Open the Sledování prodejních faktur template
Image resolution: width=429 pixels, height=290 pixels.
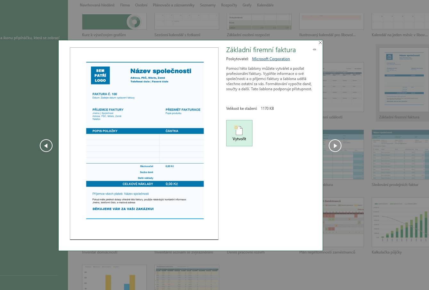tap(400, 155)
